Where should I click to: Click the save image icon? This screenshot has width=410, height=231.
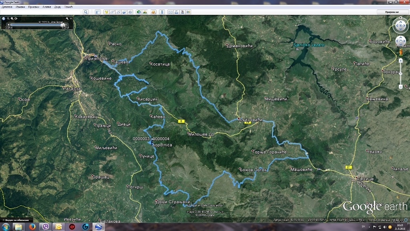183,12
